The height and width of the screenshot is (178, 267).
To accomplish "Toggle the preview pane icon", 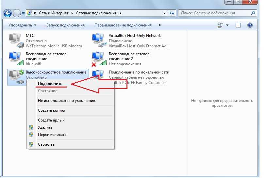I will point(238,25).
